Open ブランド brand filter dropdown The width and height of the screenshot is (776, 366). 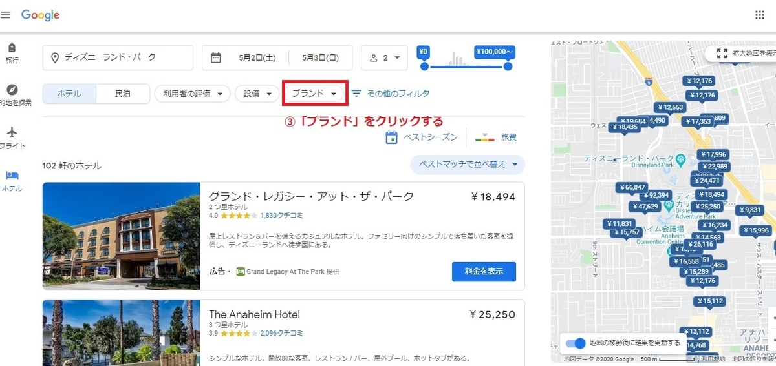click(314, 94)
